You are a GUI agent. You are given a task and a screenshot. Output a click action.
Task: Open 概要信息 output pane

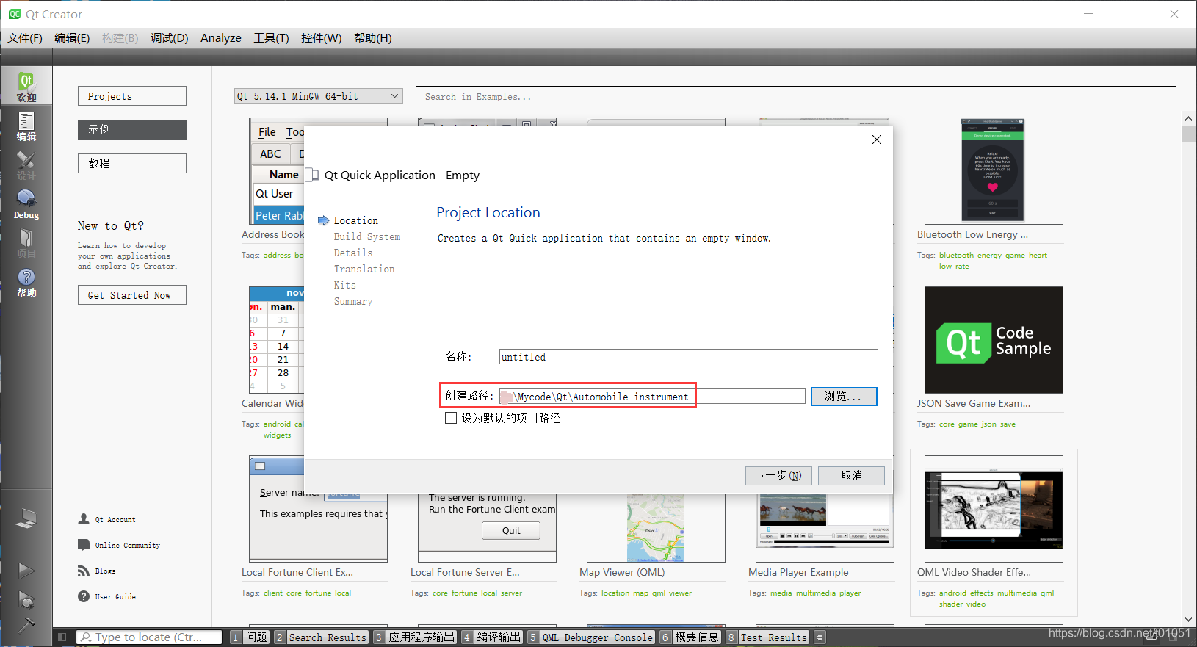[x=690, y=637]
